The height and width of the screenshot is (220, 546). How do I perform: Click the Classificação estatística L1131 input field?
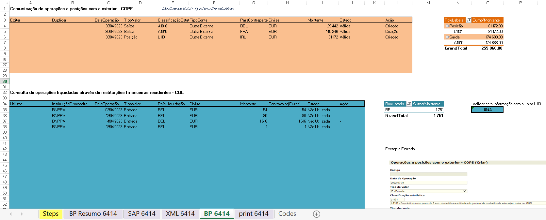397,200
